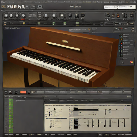Click the brass handle bar on the piano

[64, 46]
